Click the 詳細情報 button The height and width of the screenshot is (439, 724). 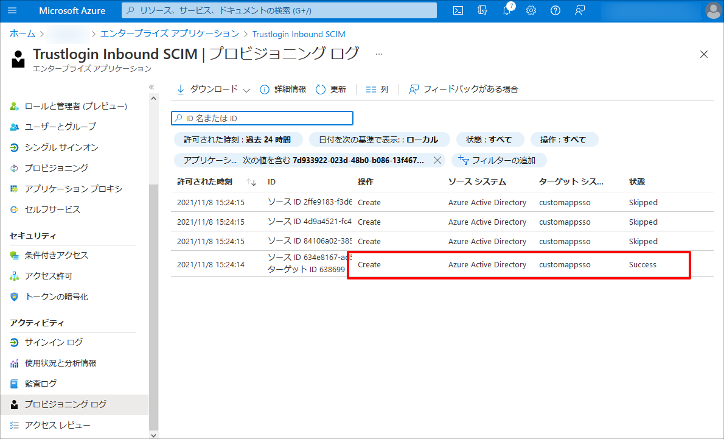click(282, 90)
